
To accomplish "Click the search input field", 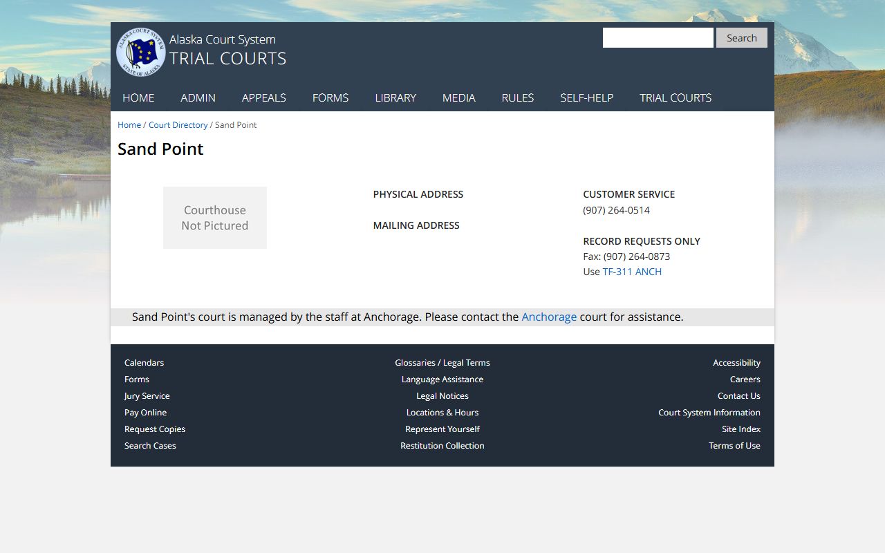I will (x=658, y=38).
